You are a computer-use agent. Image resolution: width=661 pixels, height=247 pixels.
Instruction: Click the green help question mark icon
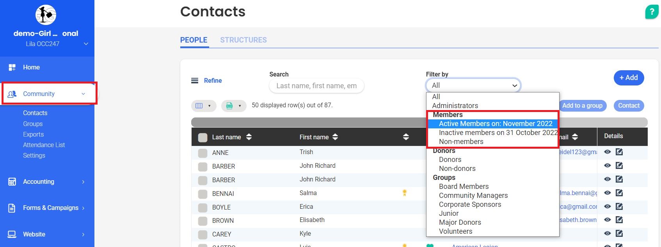[652, 12]
